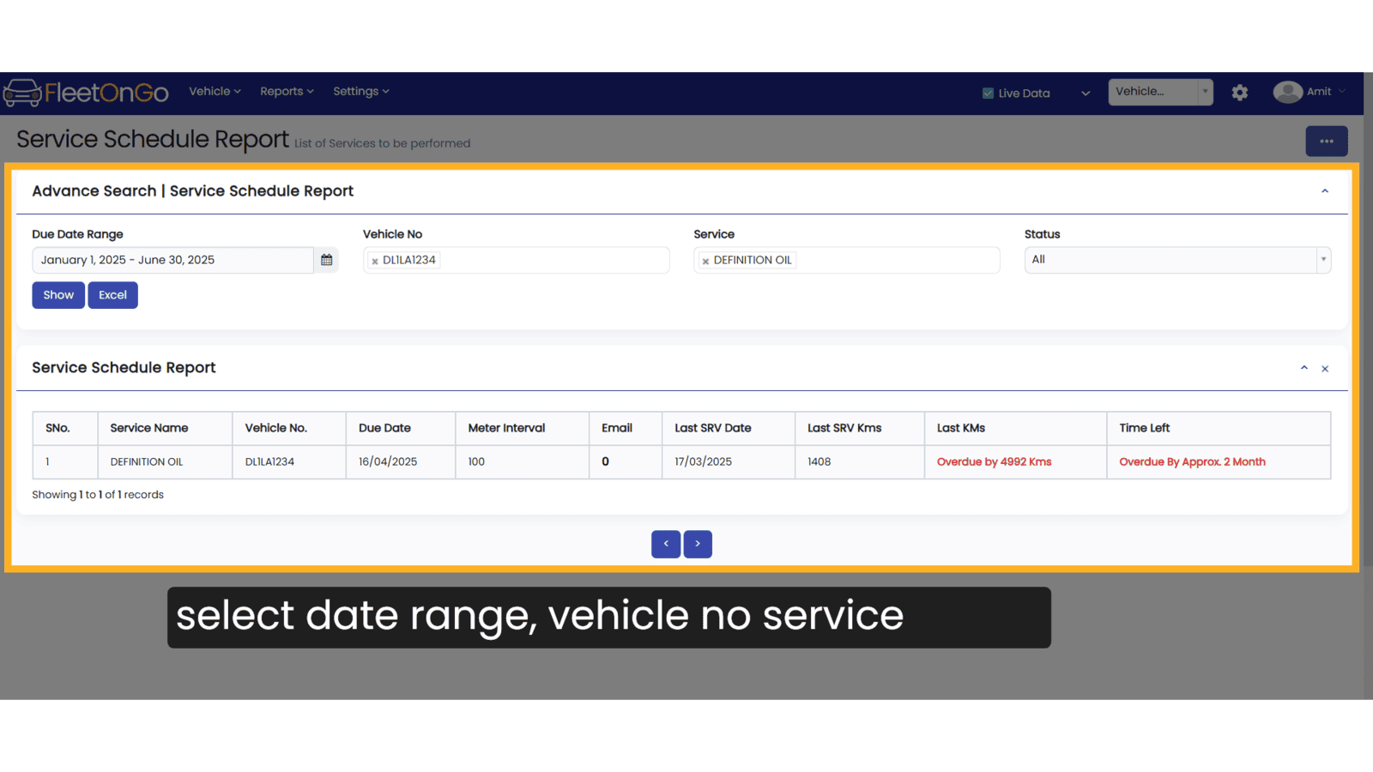Sort by Email column header
1373x772 pixels.
coord(626,428)
